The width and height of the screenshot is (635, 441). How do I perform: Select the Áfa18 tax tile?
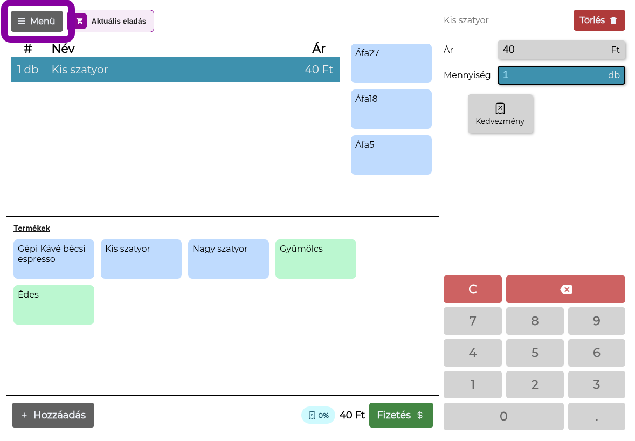click(391, 109)
